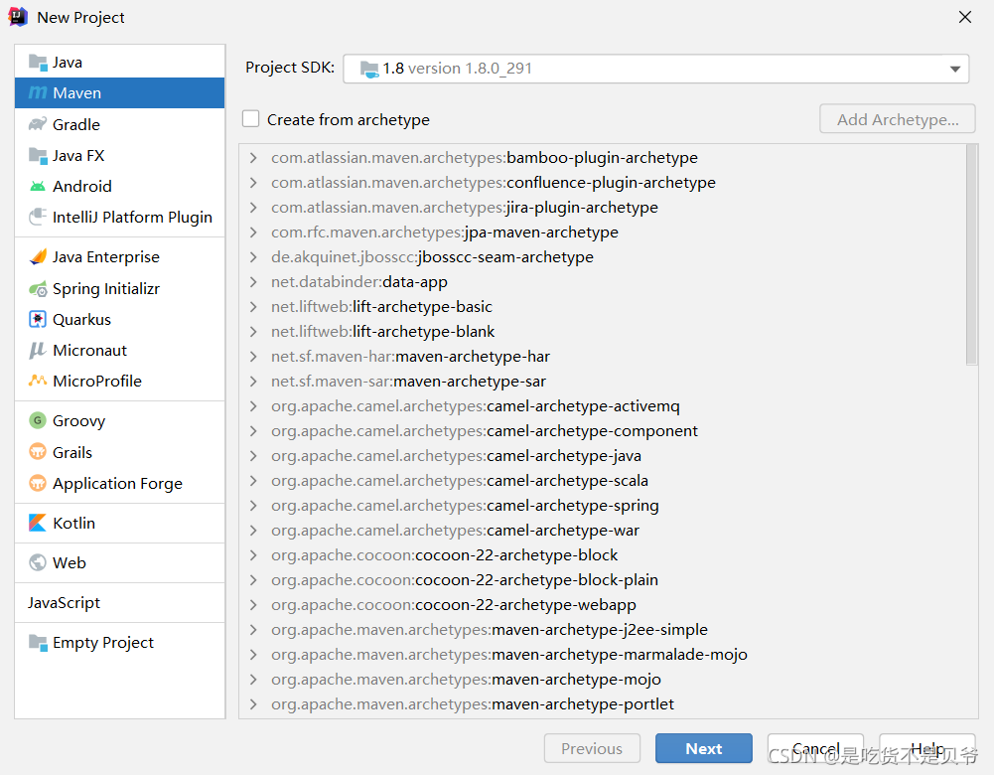Select JavaScript project type

(x=120, y=602)
